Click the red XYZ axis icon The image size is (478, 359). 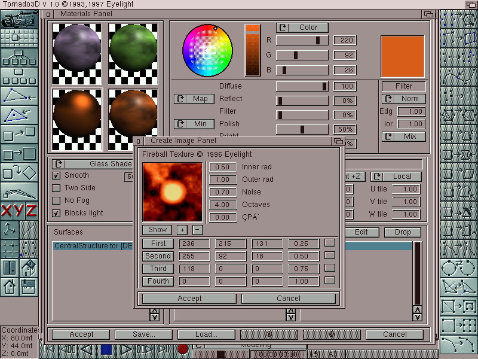coord(19,211)
